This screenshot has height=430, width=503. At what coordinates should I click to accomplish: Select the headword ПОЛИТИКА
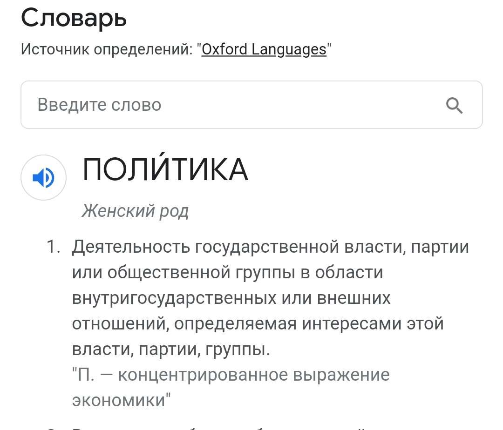[165, 169]
